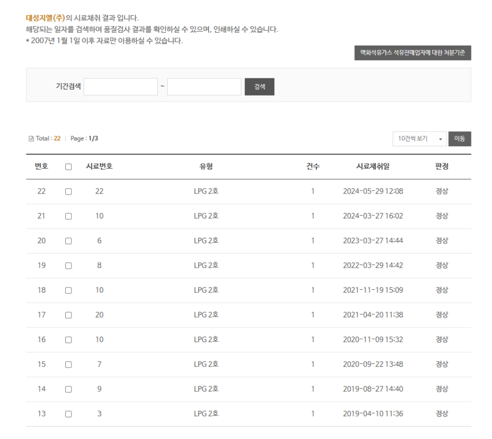
Task: Click the 판정 column header
Action: point(442,166)
